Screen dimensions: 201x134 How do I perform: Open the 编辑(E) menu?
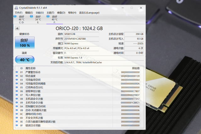[29, 13]
